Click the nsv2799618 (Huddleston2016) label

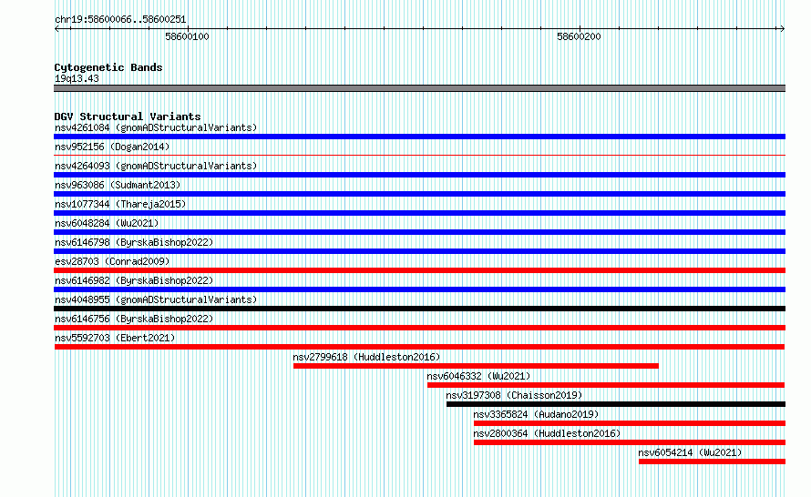click(366, 357)
